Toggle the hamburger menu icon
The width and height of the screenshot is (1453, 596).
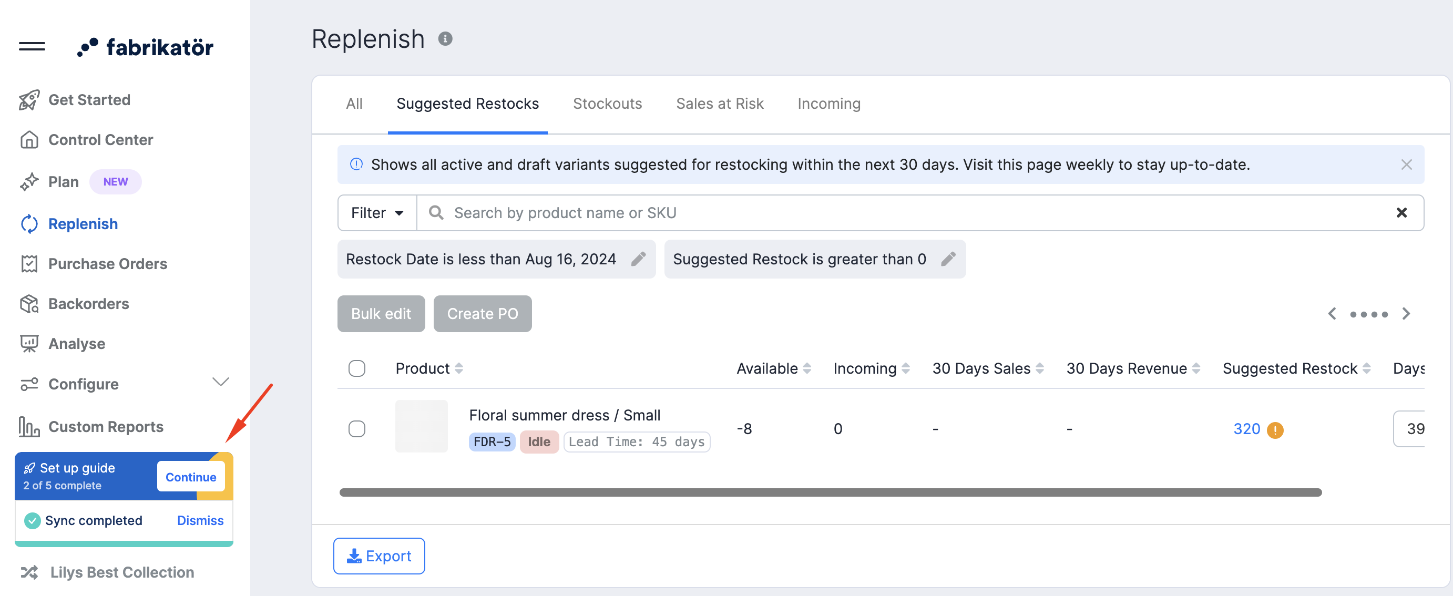(x=32, y=46)
